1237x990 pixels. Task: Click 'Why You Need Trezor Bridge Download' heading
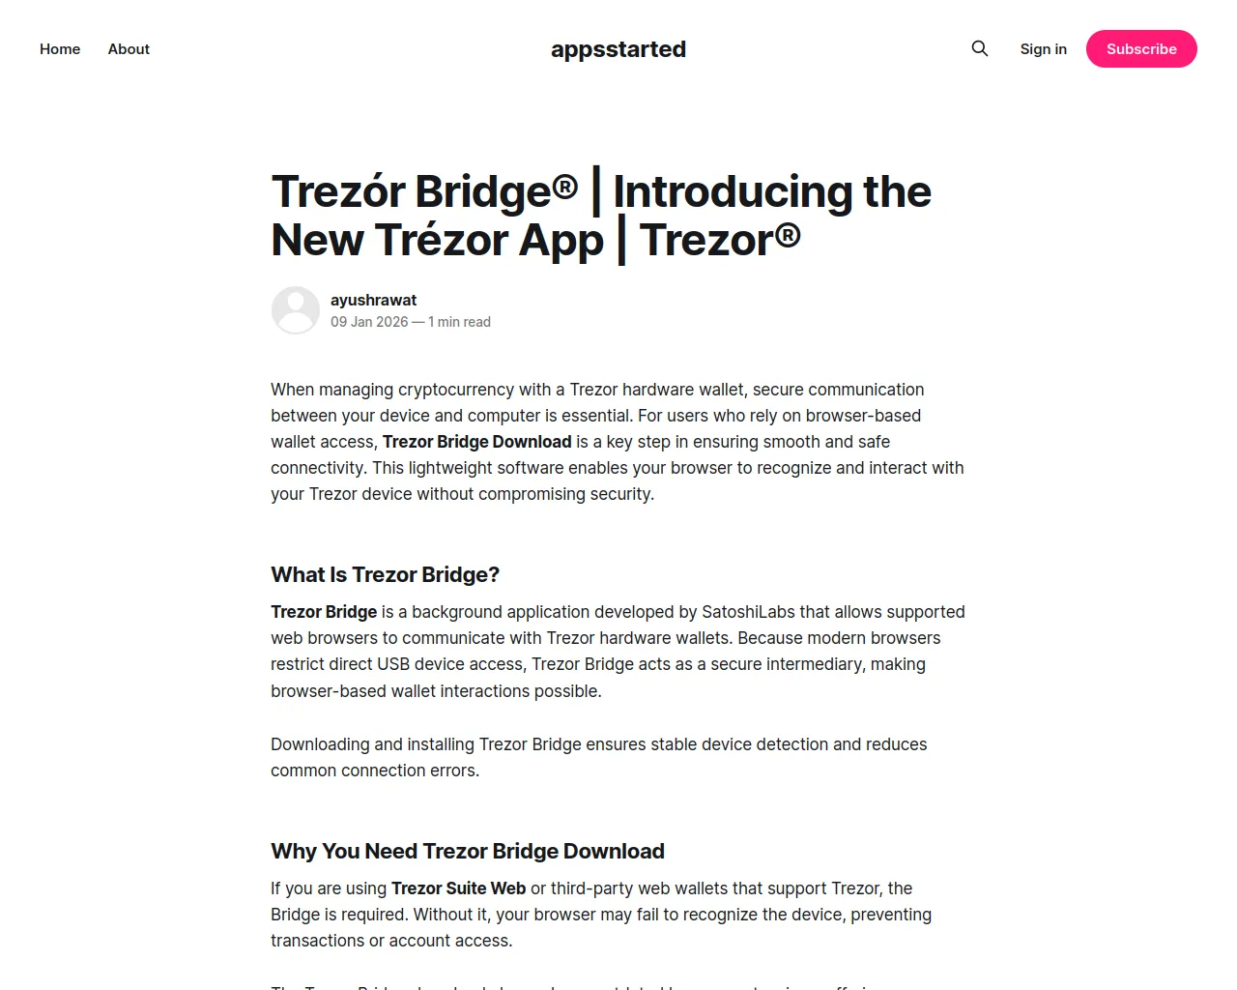[468, 852]
